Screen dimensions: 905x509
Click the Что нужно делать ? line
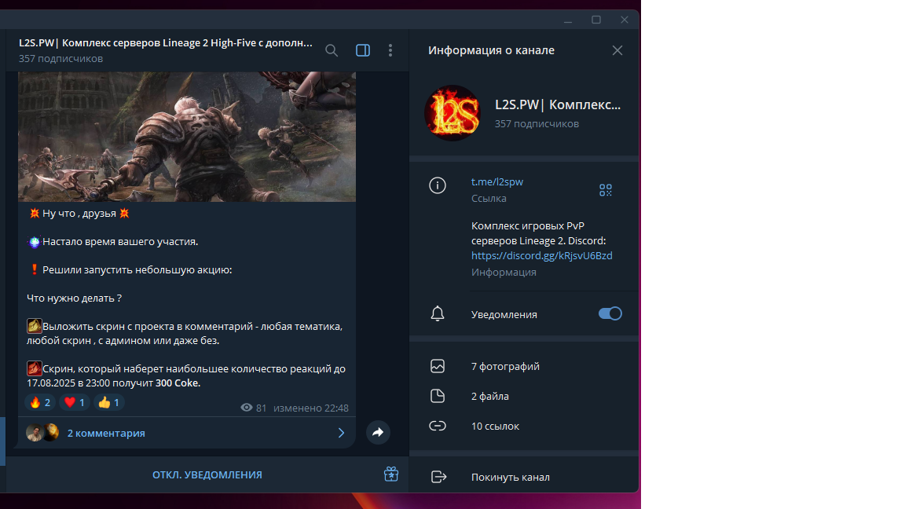coord(74,298)
